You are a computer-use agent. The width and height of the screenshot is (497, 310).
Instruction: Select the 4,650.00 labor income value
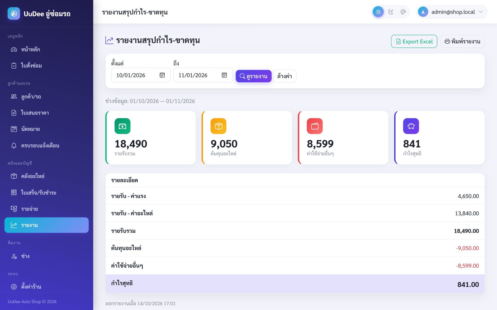point(468,196)
